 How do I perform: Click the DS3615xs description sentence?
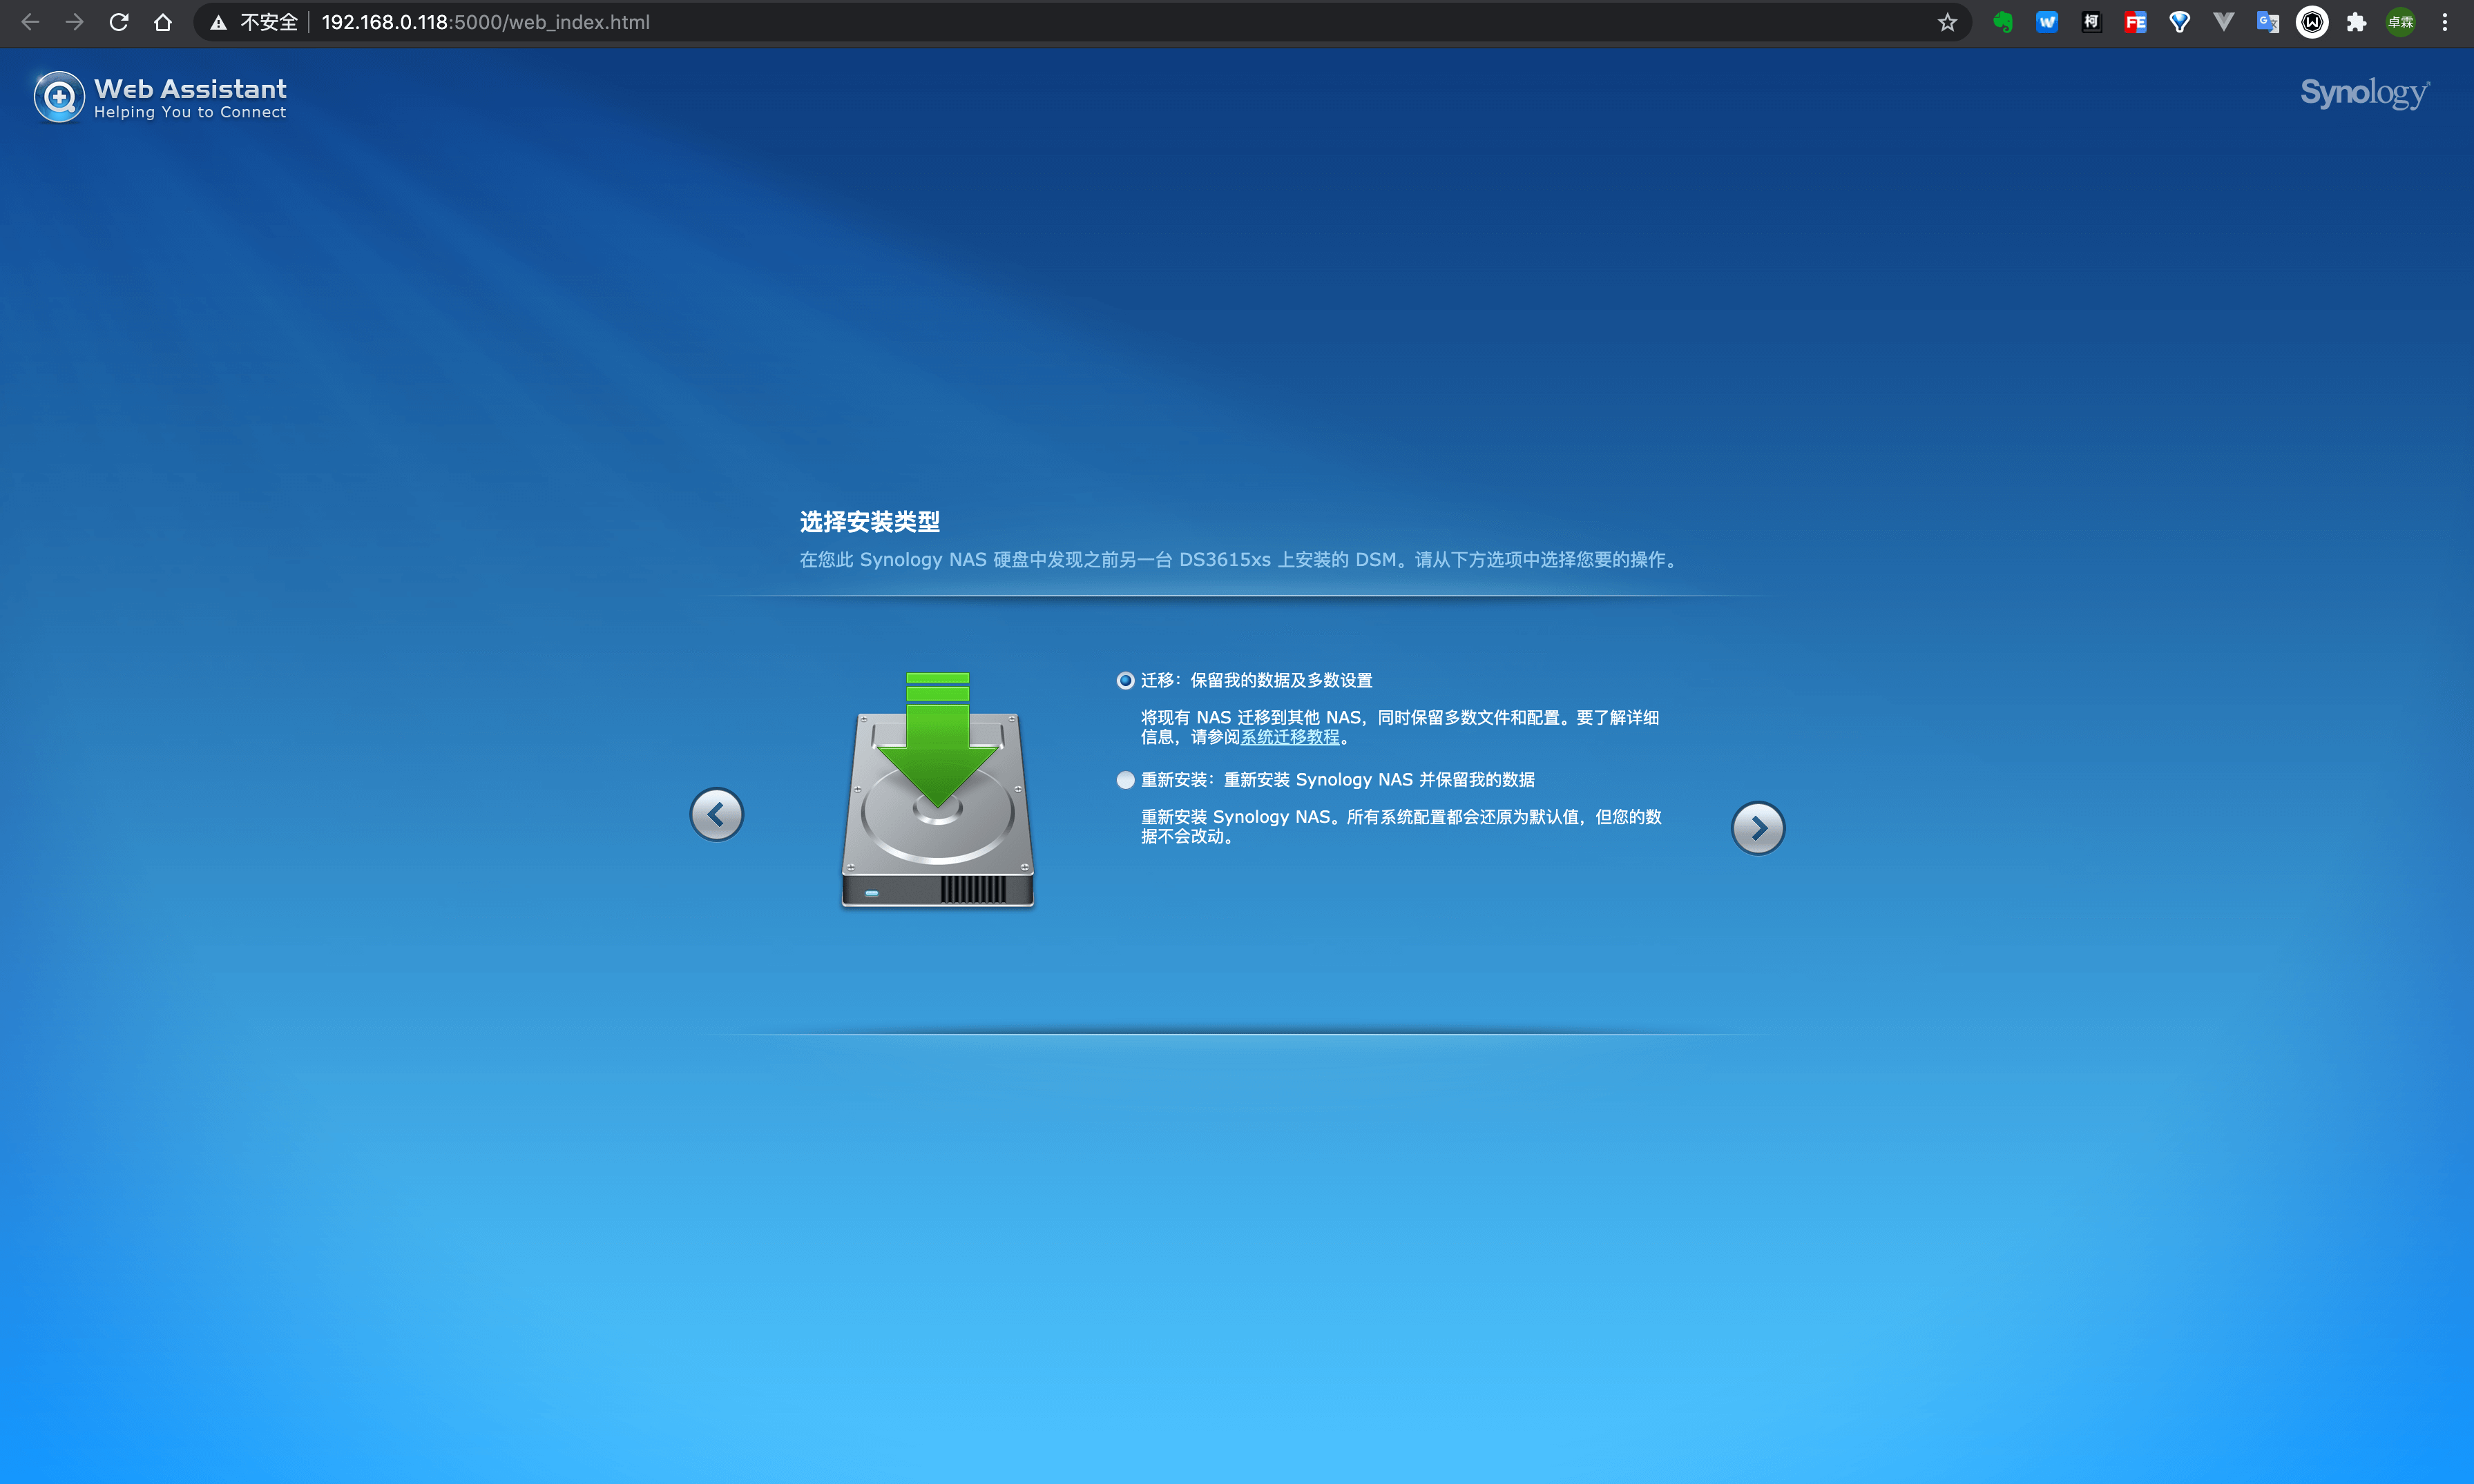click(1240, 560)
